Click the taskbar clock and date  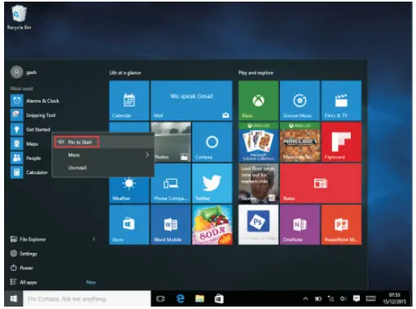394,298
